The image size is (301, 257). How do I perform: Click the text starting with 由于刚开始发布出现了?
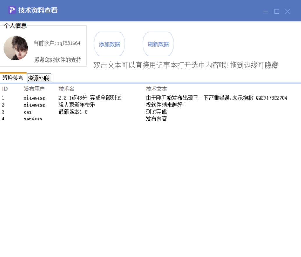[x=217, y=98]
